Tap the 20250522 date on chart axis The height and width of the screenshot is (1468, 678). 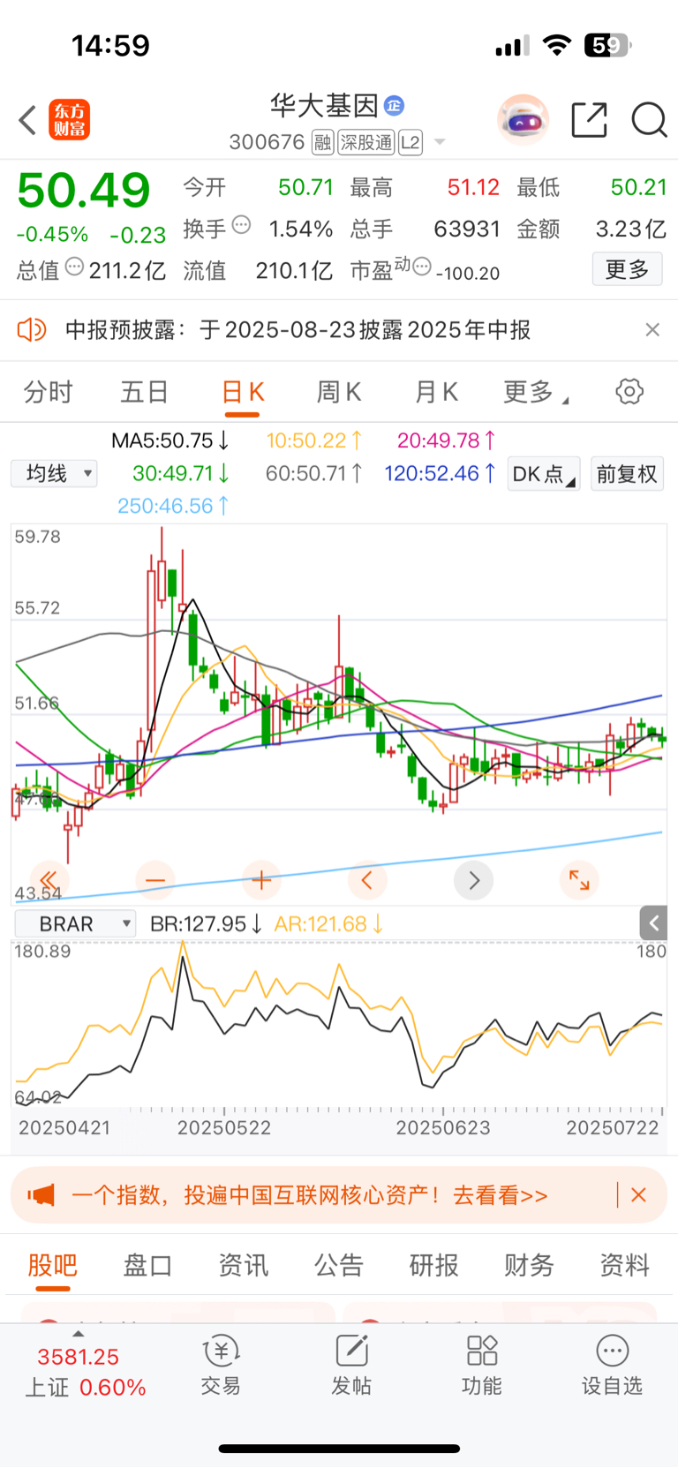pos(224,1128)
